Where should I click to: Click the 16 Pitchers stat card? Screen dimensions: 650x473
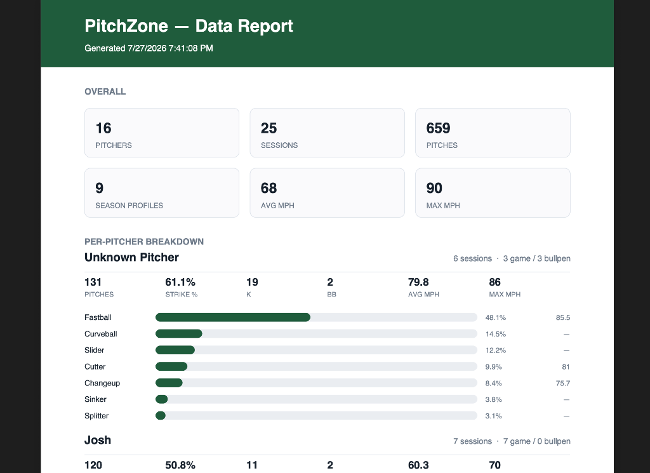[x=162, y=133]
